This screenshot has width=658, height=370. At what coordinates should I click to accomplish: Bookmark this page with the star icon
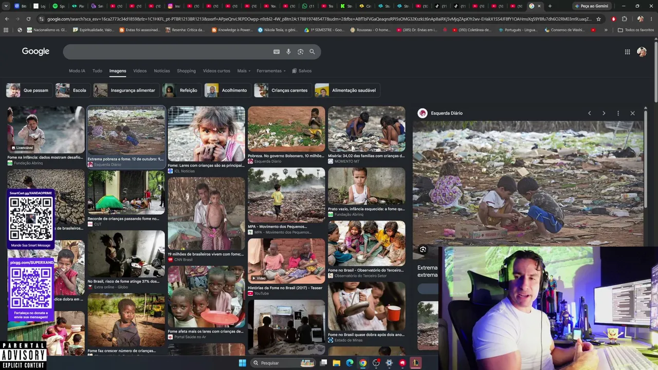click(598, 19)
